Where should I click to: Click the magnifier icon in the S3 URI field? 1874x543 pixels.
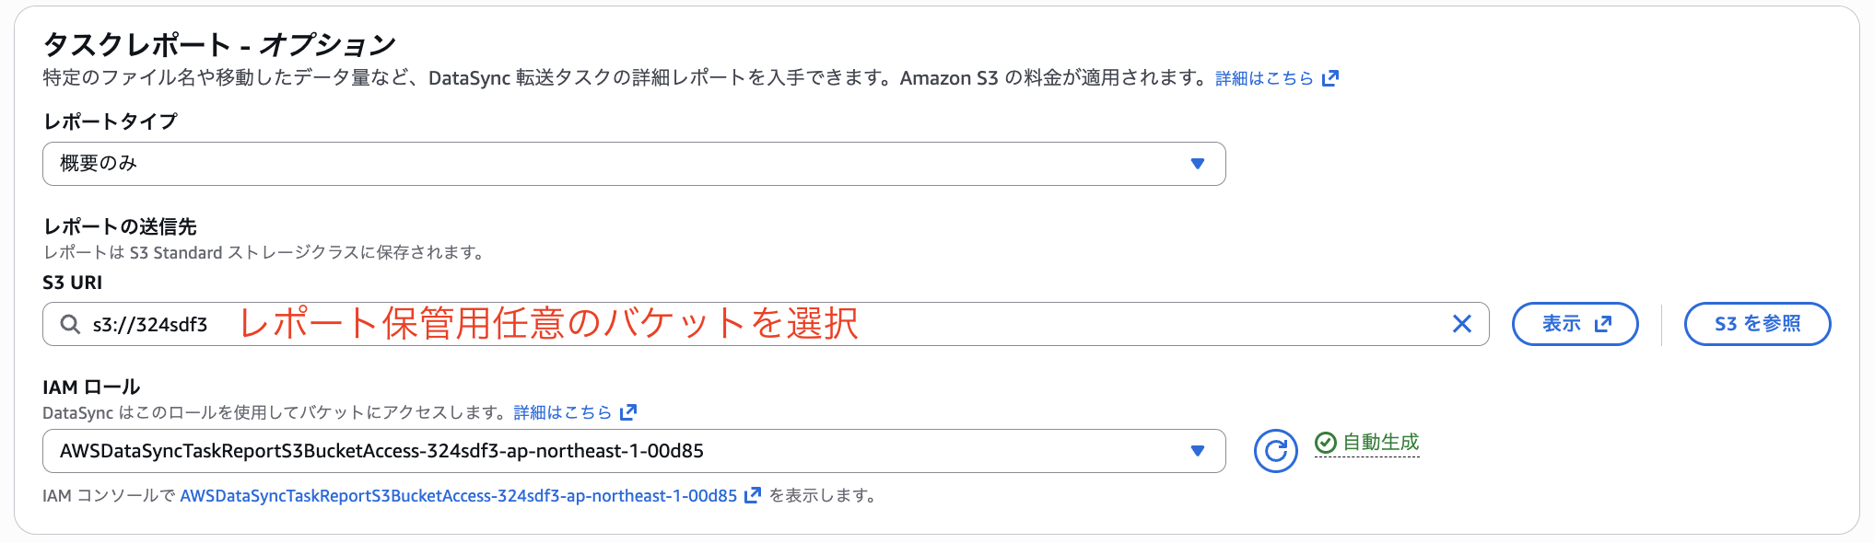coord(69,324)
